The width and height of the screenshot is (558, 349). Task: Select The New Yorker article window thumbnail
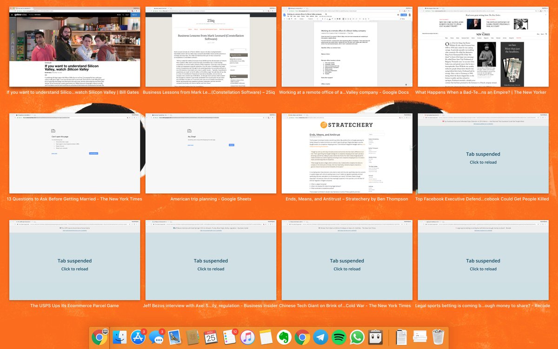(x=483, y=47)
